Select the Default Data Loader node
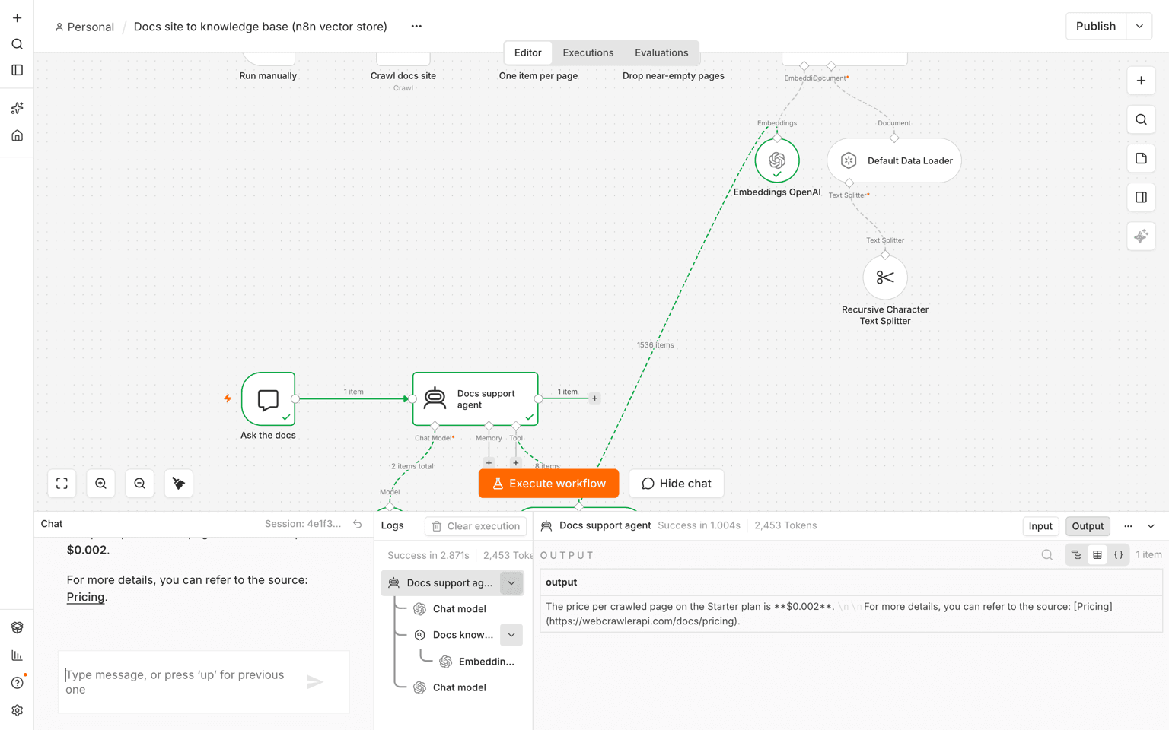The height and width of the screenshot is (730, 1169). click(894, 160)
